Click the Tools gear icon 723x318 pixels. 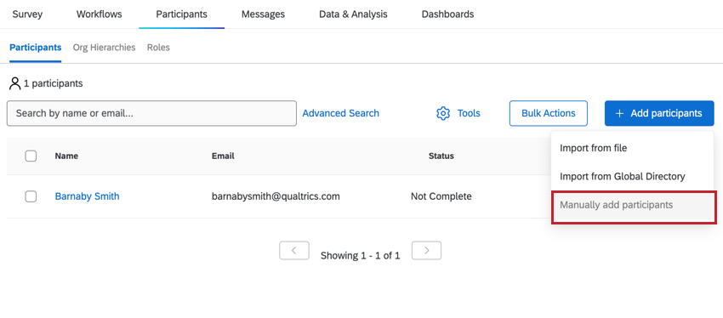tap(443, 113)
